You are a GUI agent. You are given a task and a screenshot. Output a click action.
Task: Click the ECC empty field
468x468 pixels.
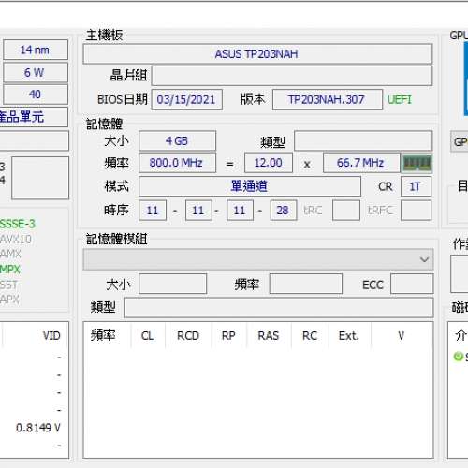pos(412,284)
